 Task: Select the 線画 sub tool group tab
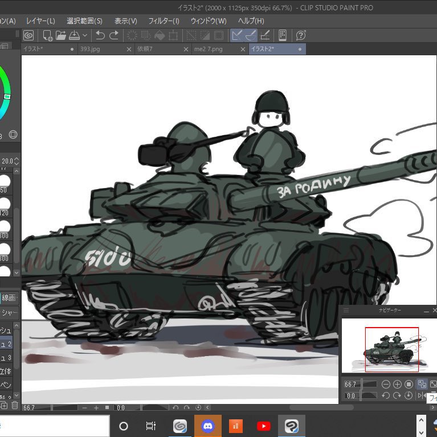(x=9, y=297)
